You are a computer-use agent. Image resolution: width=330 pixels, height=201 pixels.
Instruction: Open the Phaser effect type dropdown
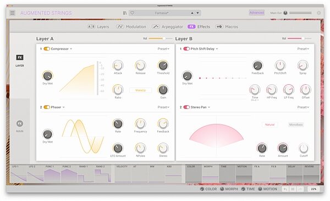coord(58,107)
